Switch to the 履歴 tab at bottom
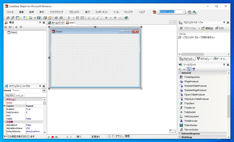Screen dimensions: 234x142 pyautogui.click(x=127, y=136)
